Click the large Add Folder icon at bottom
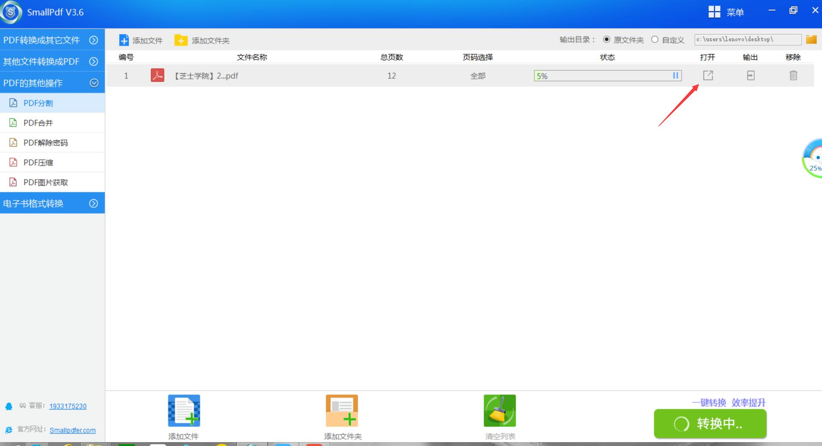This screenshot has height=446, width=822. click(342, 410)
